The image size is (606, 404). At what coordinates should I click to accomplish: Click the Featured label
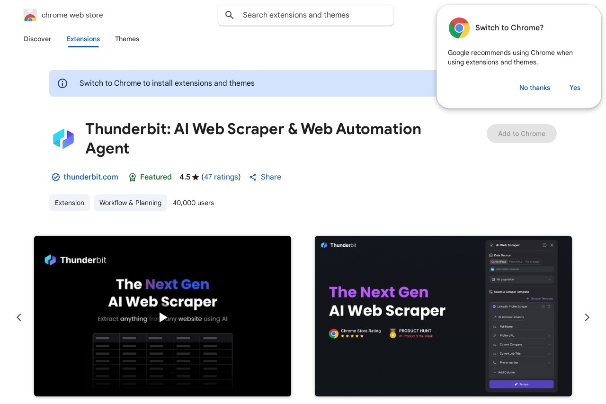tap(156, 177)
